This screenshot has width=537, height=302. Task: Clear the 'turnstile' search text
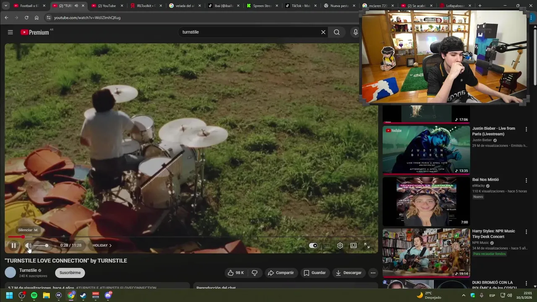[x=323, y=32]
